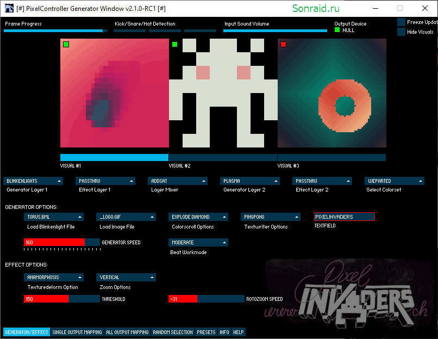Viewport: 438px width, 339px height.
Task: Open the Effect Layer 1 PASSTHRU dropdown
Action: coord(105,181)
